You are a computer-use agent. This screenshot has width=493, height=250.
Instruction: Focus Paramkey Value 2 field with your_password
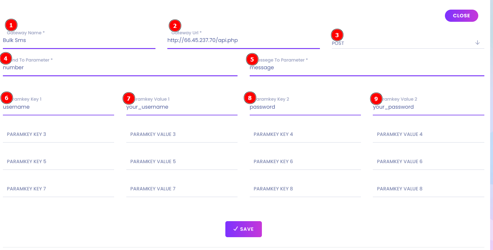(x=428, y=107)
